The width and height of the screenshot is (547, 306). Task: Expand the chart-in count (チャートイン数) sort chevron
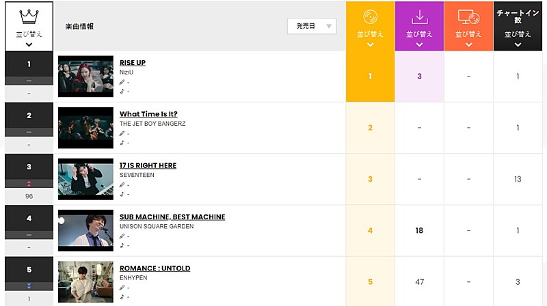click(x=518, y=45)
